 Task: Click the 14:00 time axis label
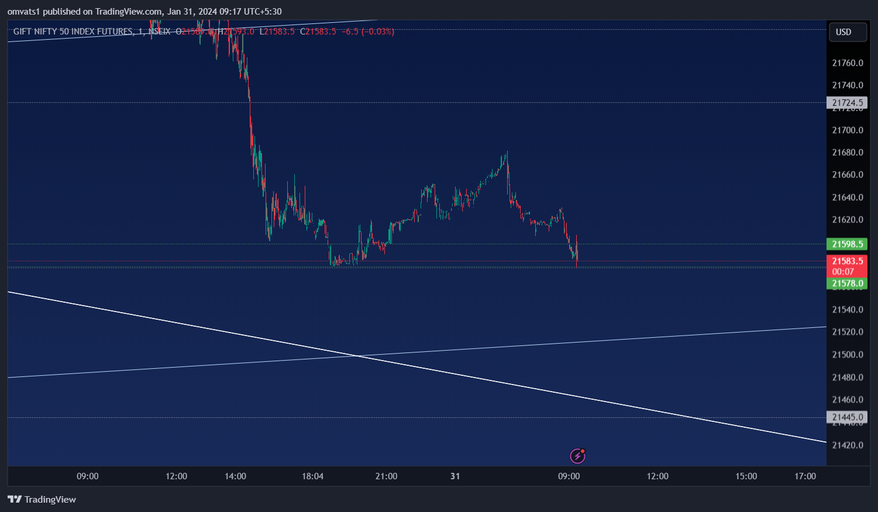coord(235,476)
